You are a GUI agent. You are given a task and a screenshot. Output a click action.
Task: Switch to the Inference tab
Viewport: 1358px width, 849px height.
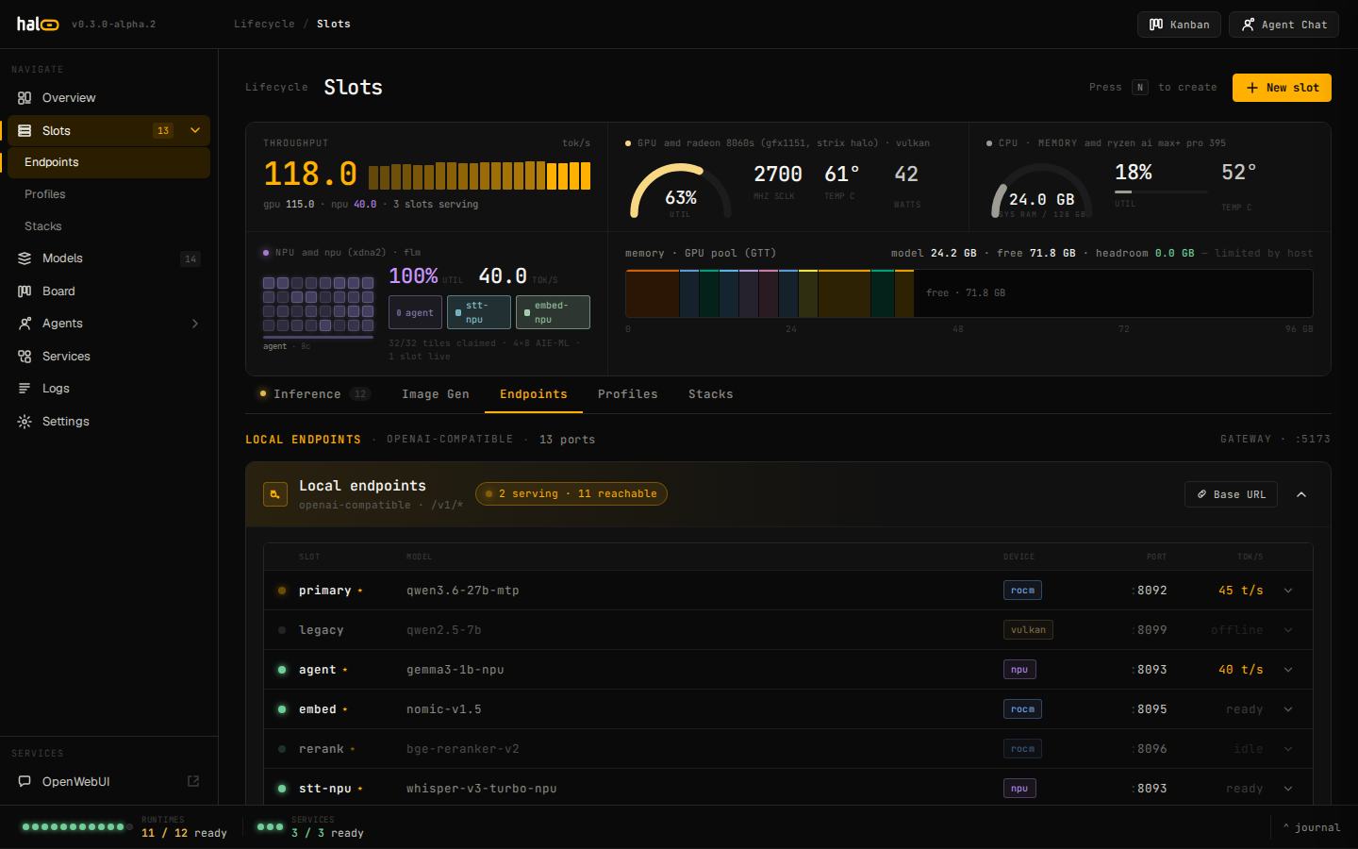click(315, 394)
